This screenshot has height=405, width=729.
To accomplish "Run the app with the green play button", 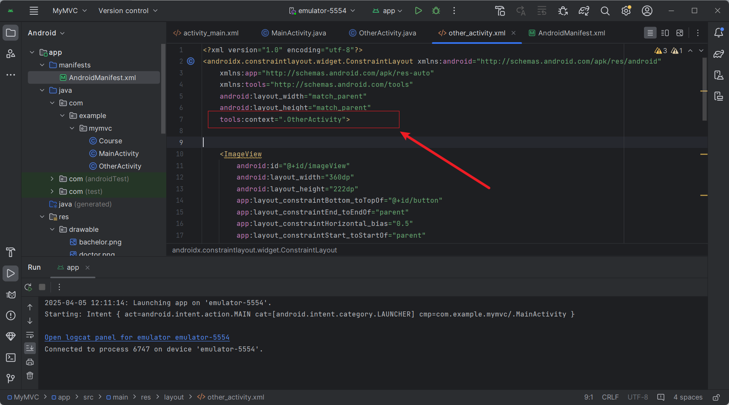I will coord(418,11).
